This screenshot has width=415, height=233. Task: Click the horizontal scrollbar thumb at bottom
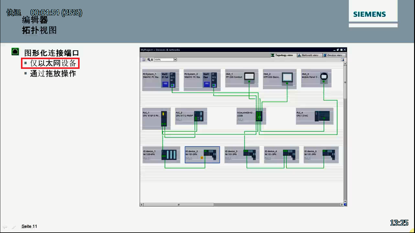pyautogui.click(x=179, y=205)
